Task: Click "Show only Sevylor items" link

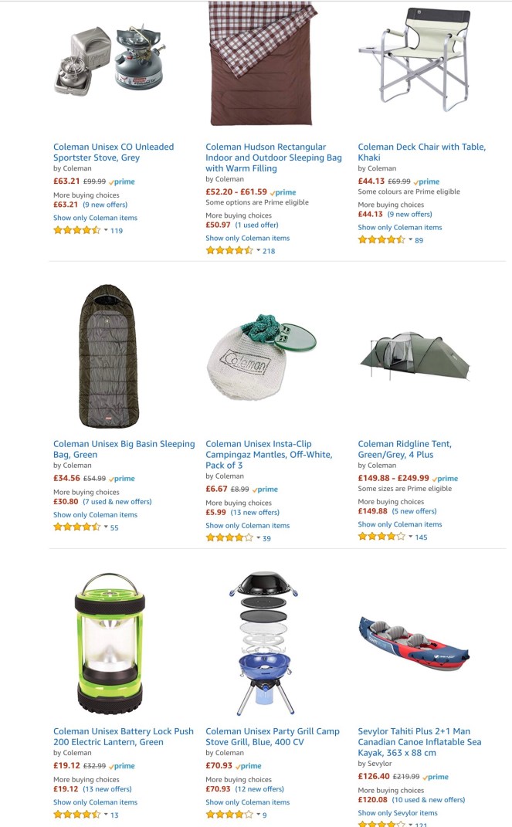Action: [398, 813]
